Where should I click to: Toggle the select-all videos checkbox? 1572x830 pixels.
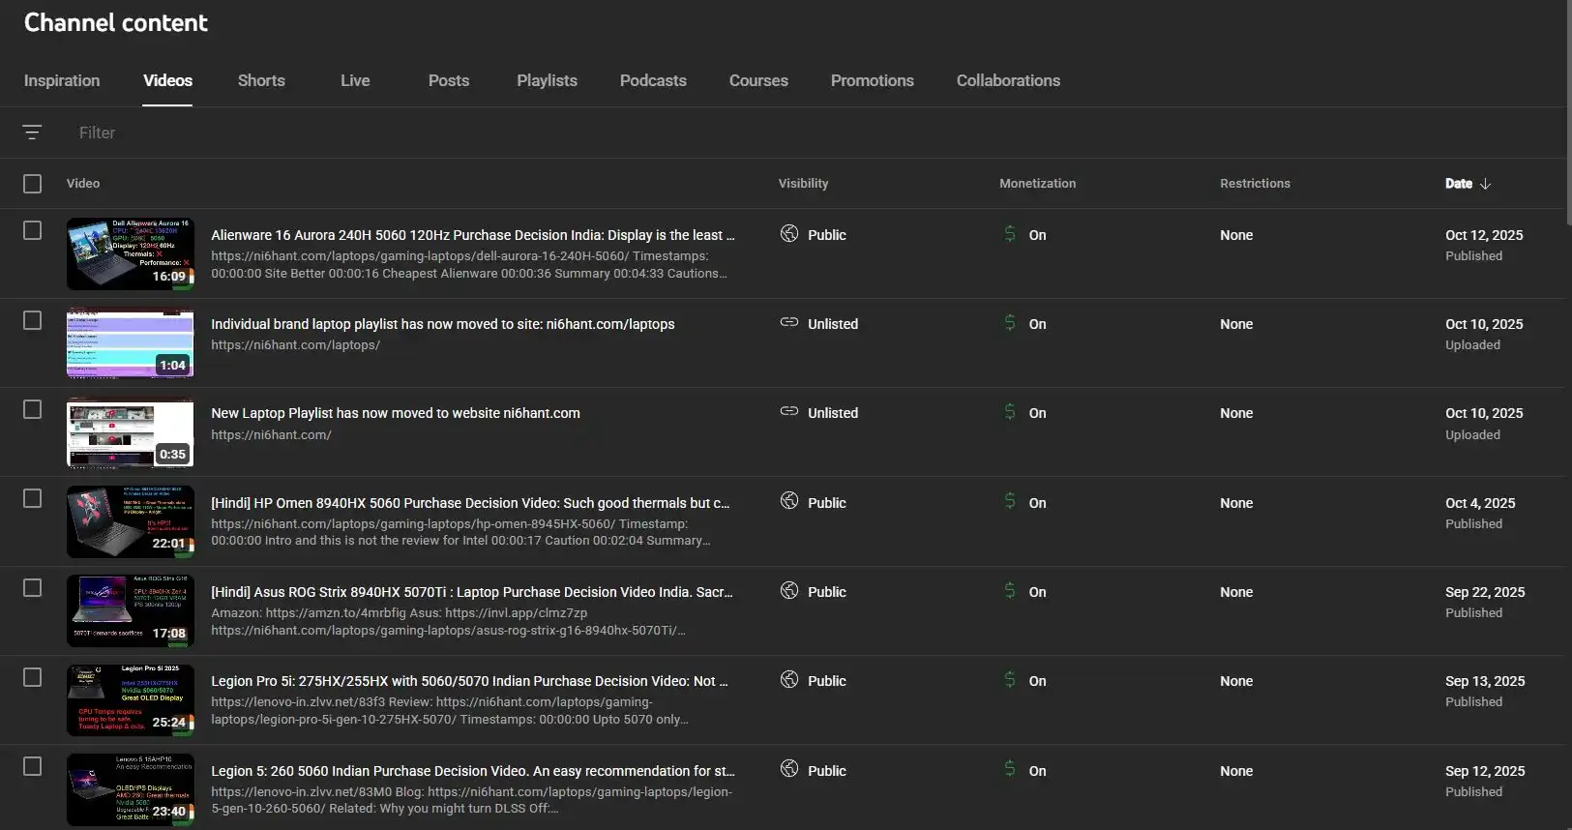33,184
